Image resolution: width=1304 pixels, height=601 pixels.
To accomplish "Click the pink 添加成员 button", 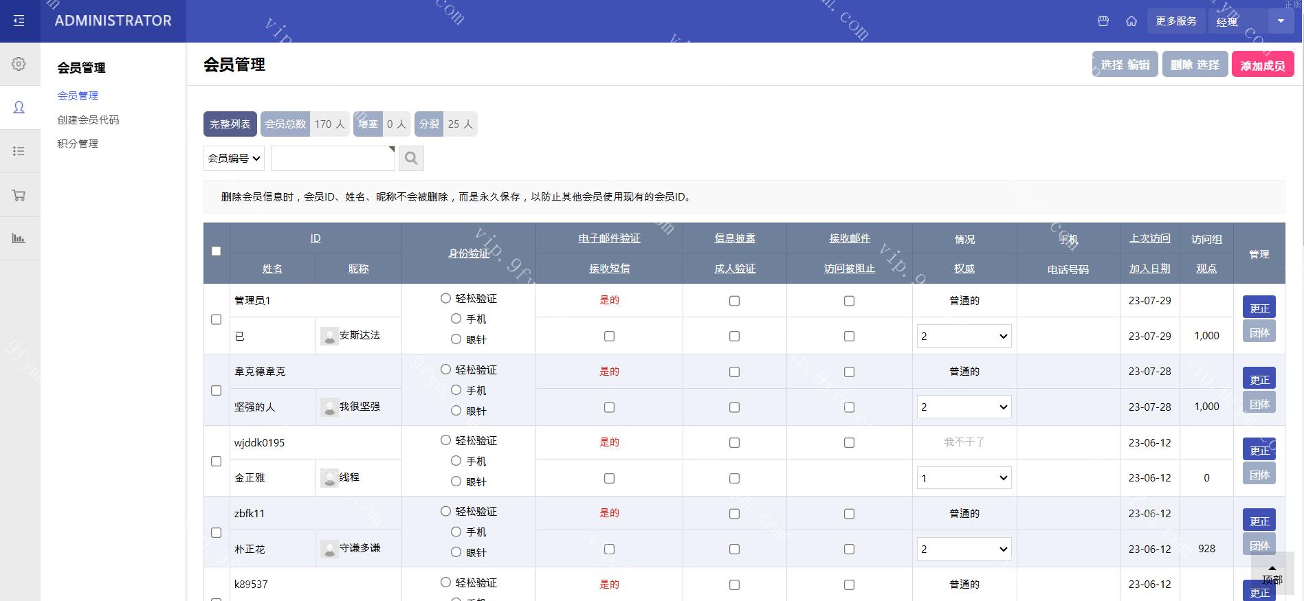I will pos(1262,65).
